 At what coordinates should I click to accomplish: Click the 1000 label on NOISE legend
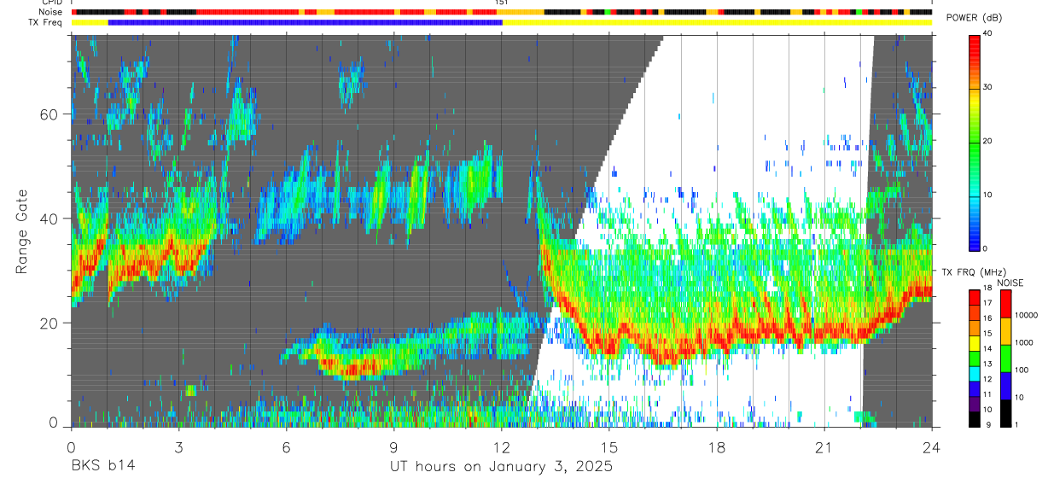point(1024,342)
